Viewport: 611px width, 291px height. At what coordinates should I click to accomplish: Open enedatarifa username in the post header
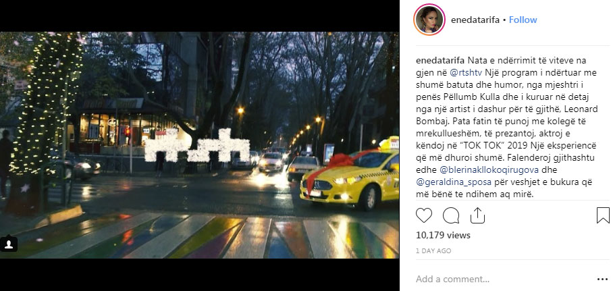(475, 20)
